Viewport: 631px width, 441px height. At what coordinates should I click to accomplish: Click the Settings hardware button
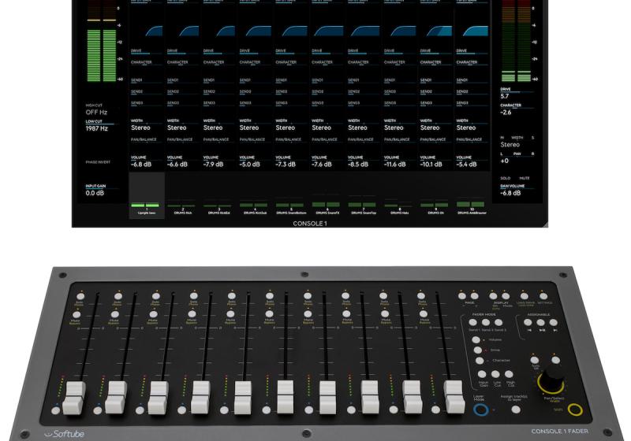543,296
